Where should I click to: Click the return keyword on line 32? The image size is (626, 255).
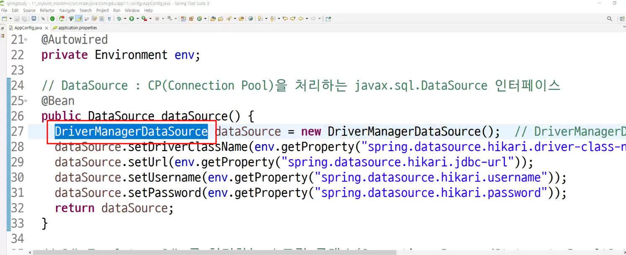(x=75, y=208)
